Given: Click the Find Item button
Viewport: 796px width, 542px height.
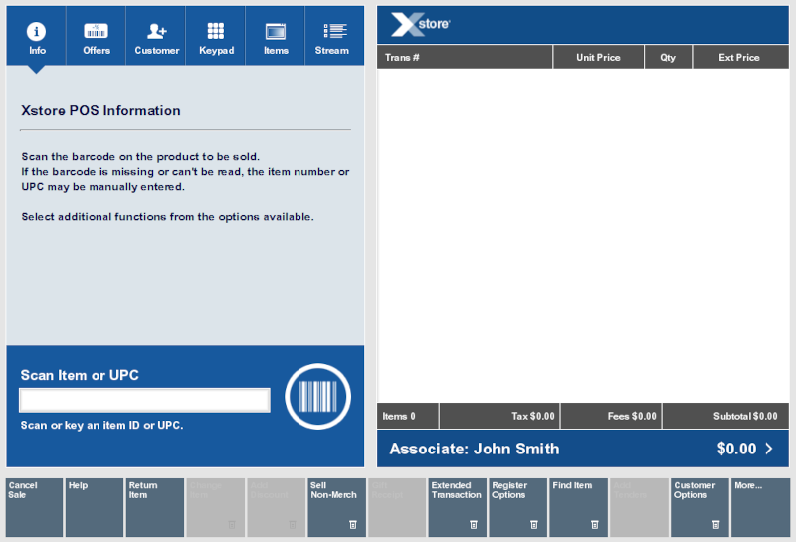Looking at the screenshot, I should coord(578,507).
